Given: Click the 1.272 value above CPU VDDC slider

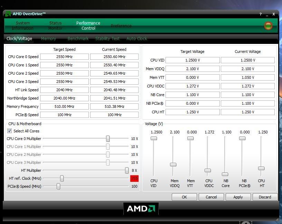Looking at the screenshot, I should tap(209, 132).
